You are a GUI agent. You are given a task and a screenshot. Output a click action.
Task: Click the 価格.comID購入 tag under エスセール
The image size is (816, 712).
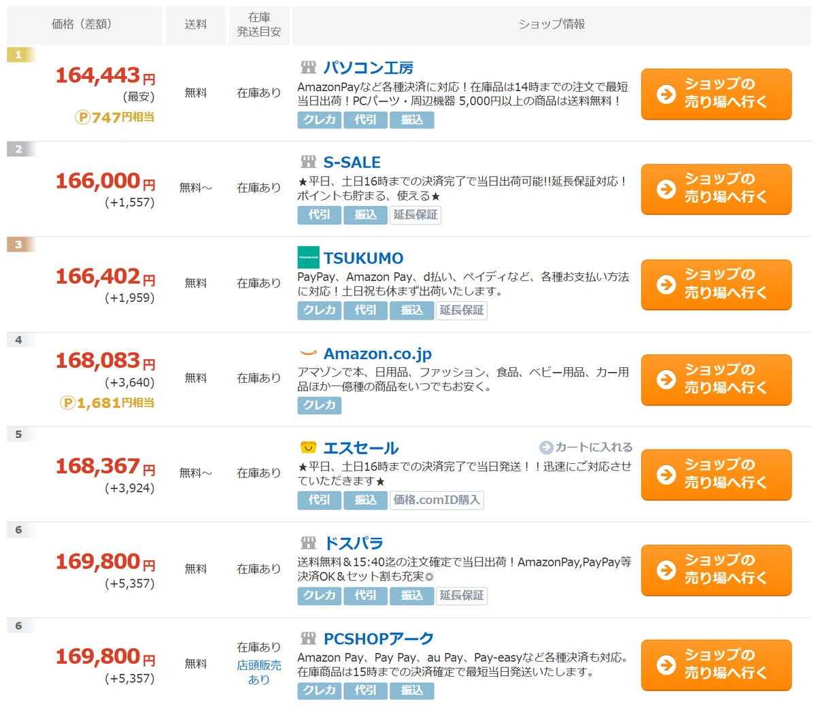pos(437,500)
